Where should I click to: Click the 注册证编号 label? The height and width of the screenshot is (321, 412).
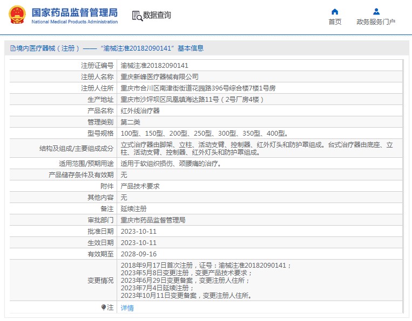click(97, 66)
